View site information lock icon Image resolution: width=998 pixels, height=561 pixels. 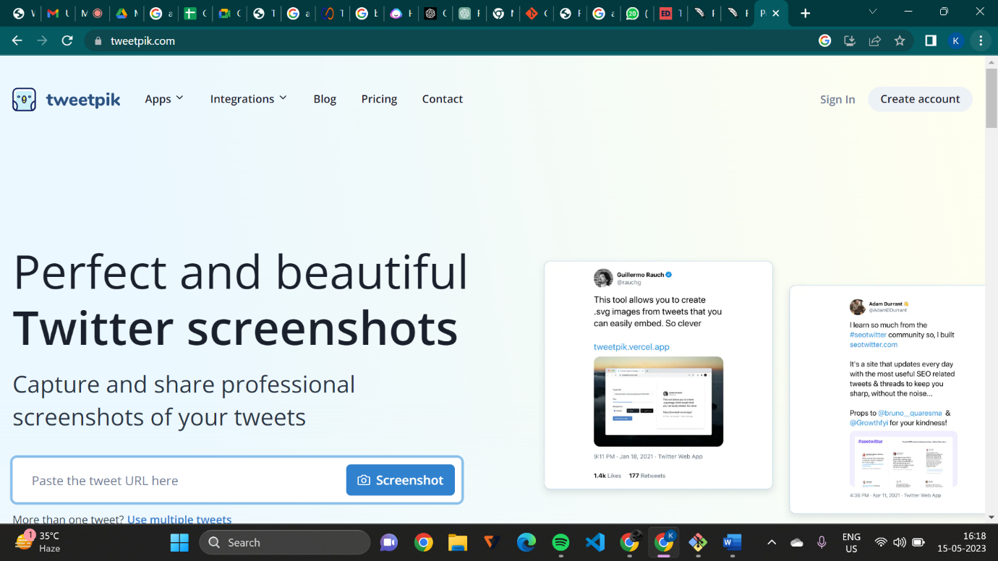(x=98, y=41)
